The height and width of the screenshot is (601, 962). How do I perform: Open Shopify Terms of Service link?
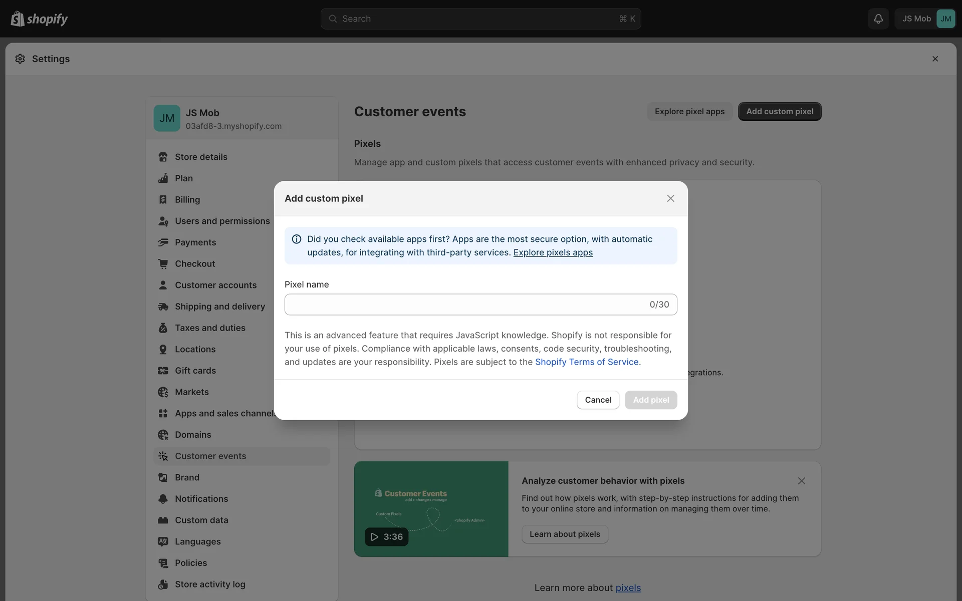point(587,362)
